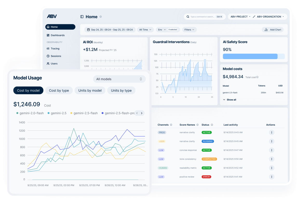Click the command search field
The width and height of the screenshot is (298, 204).
click(x=204, y=17)
